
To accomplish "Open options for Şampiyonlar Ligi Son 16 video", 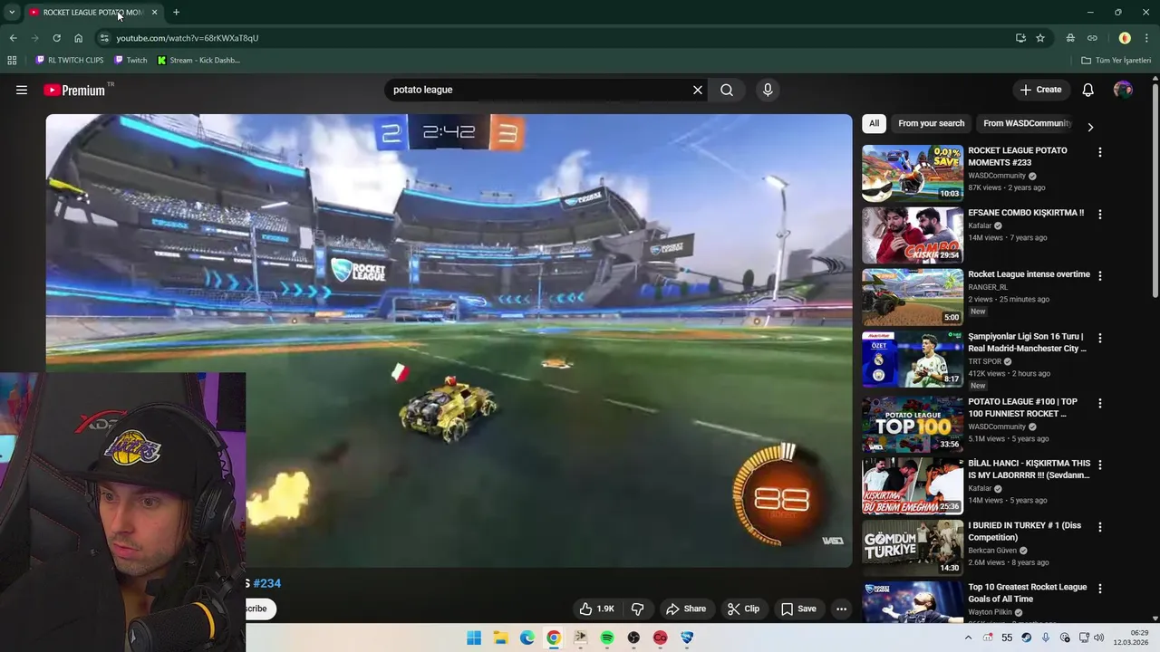I will click(1100, 338).
